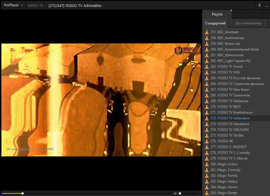The image size is (270, 196).
Task: Select playlist entry "276. YOSSO-4K"
Action: point(236,141)
